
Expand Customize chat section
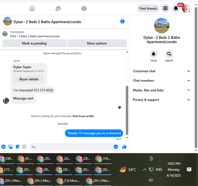pyautogui.click(x=162, y=71)
